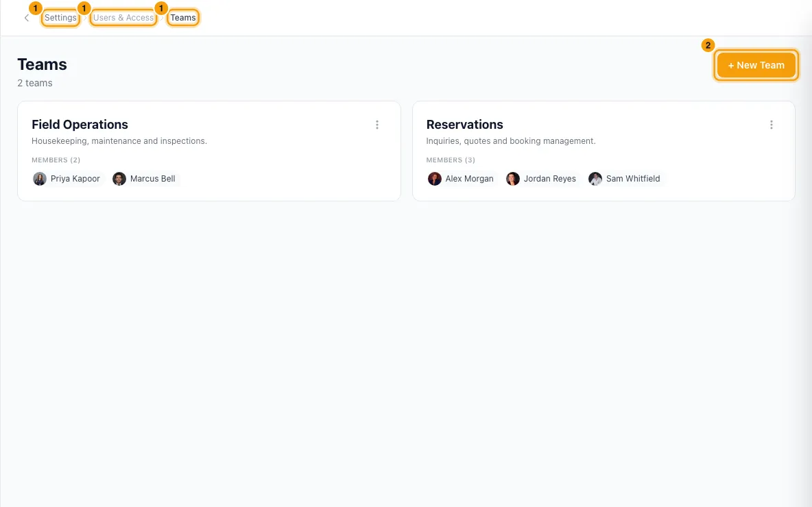Select the Teams breadcrumb
The height and width of the screenshot is (507, 812).
[x=183, y=18]
